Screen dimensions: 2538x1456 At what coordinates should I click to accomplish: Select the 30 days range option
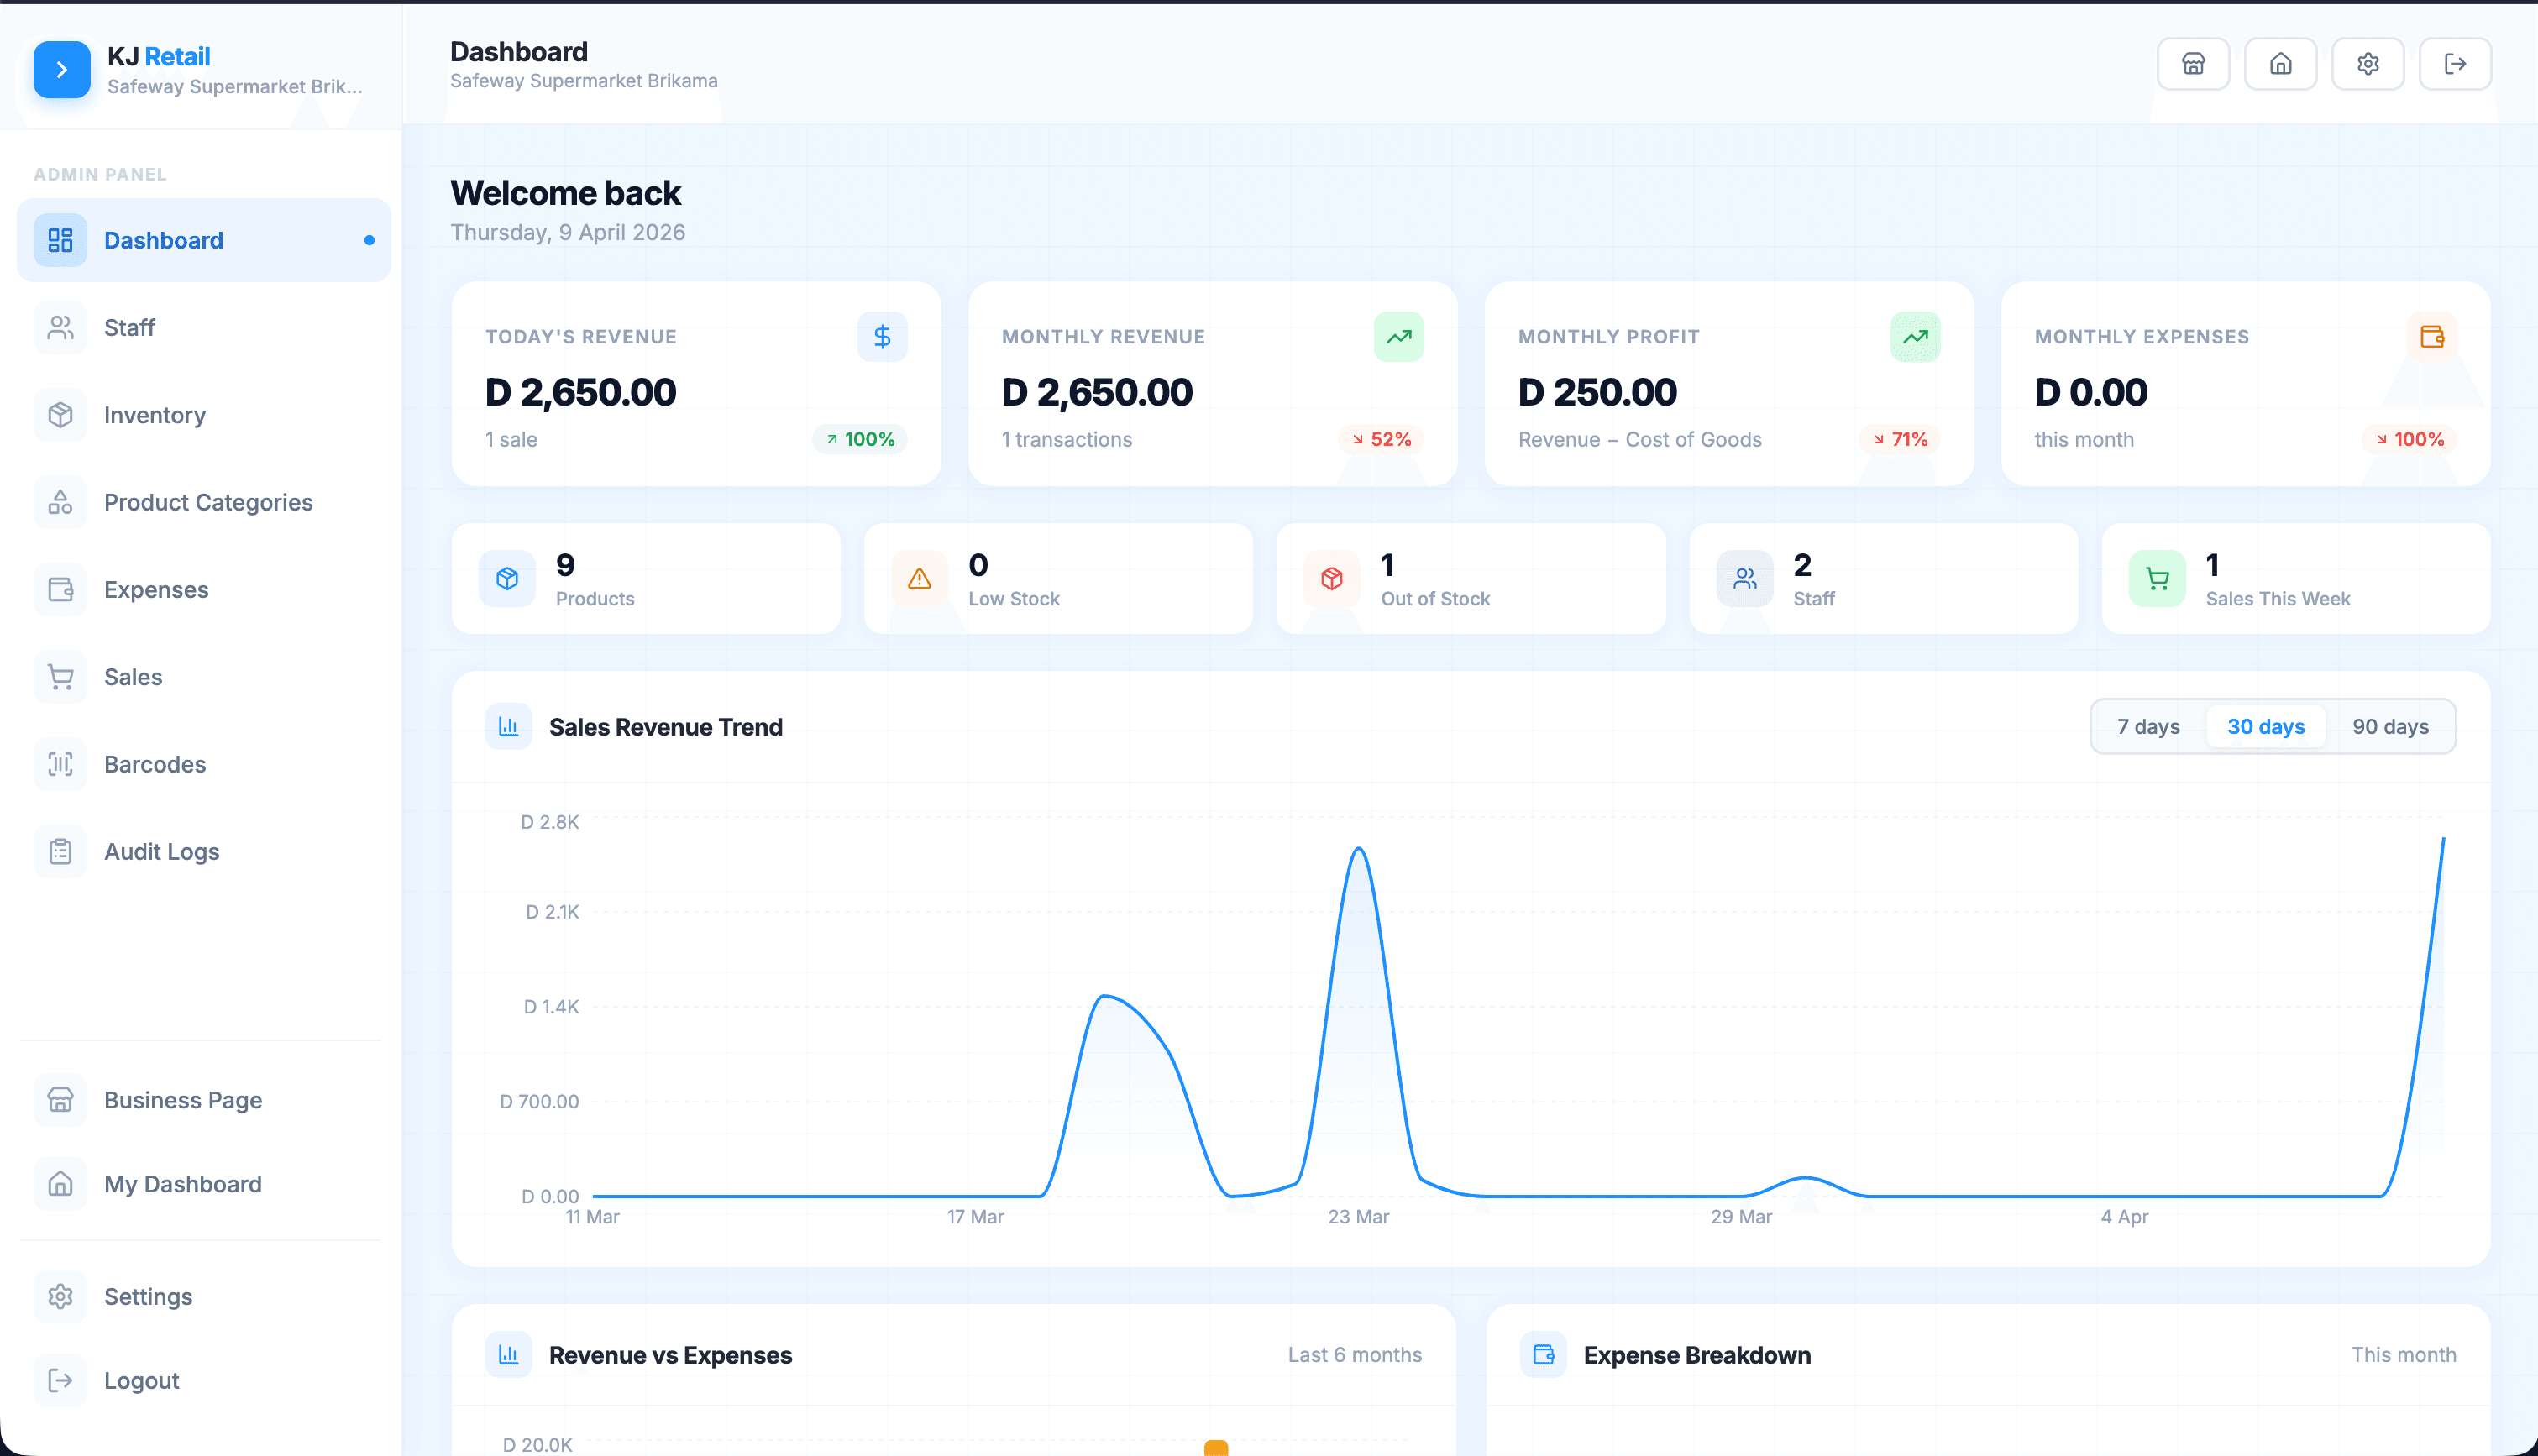(2265, 727)
